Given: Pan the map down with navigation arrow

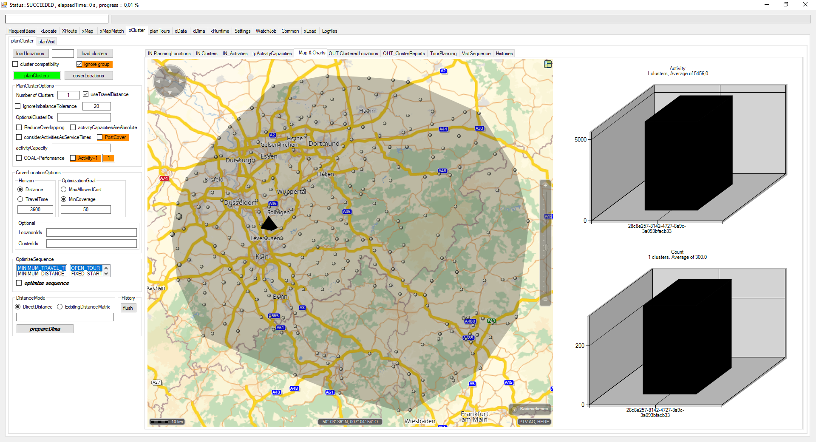Looking at the screenshot, I should point(170,93).
